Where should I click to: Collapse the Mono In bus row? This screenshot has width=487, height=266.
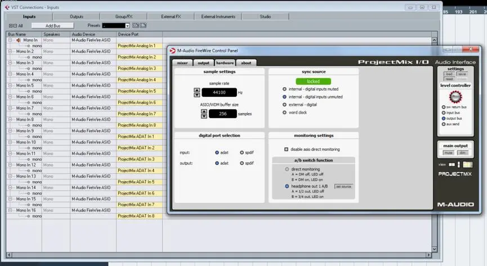click(x=10, y=40)
